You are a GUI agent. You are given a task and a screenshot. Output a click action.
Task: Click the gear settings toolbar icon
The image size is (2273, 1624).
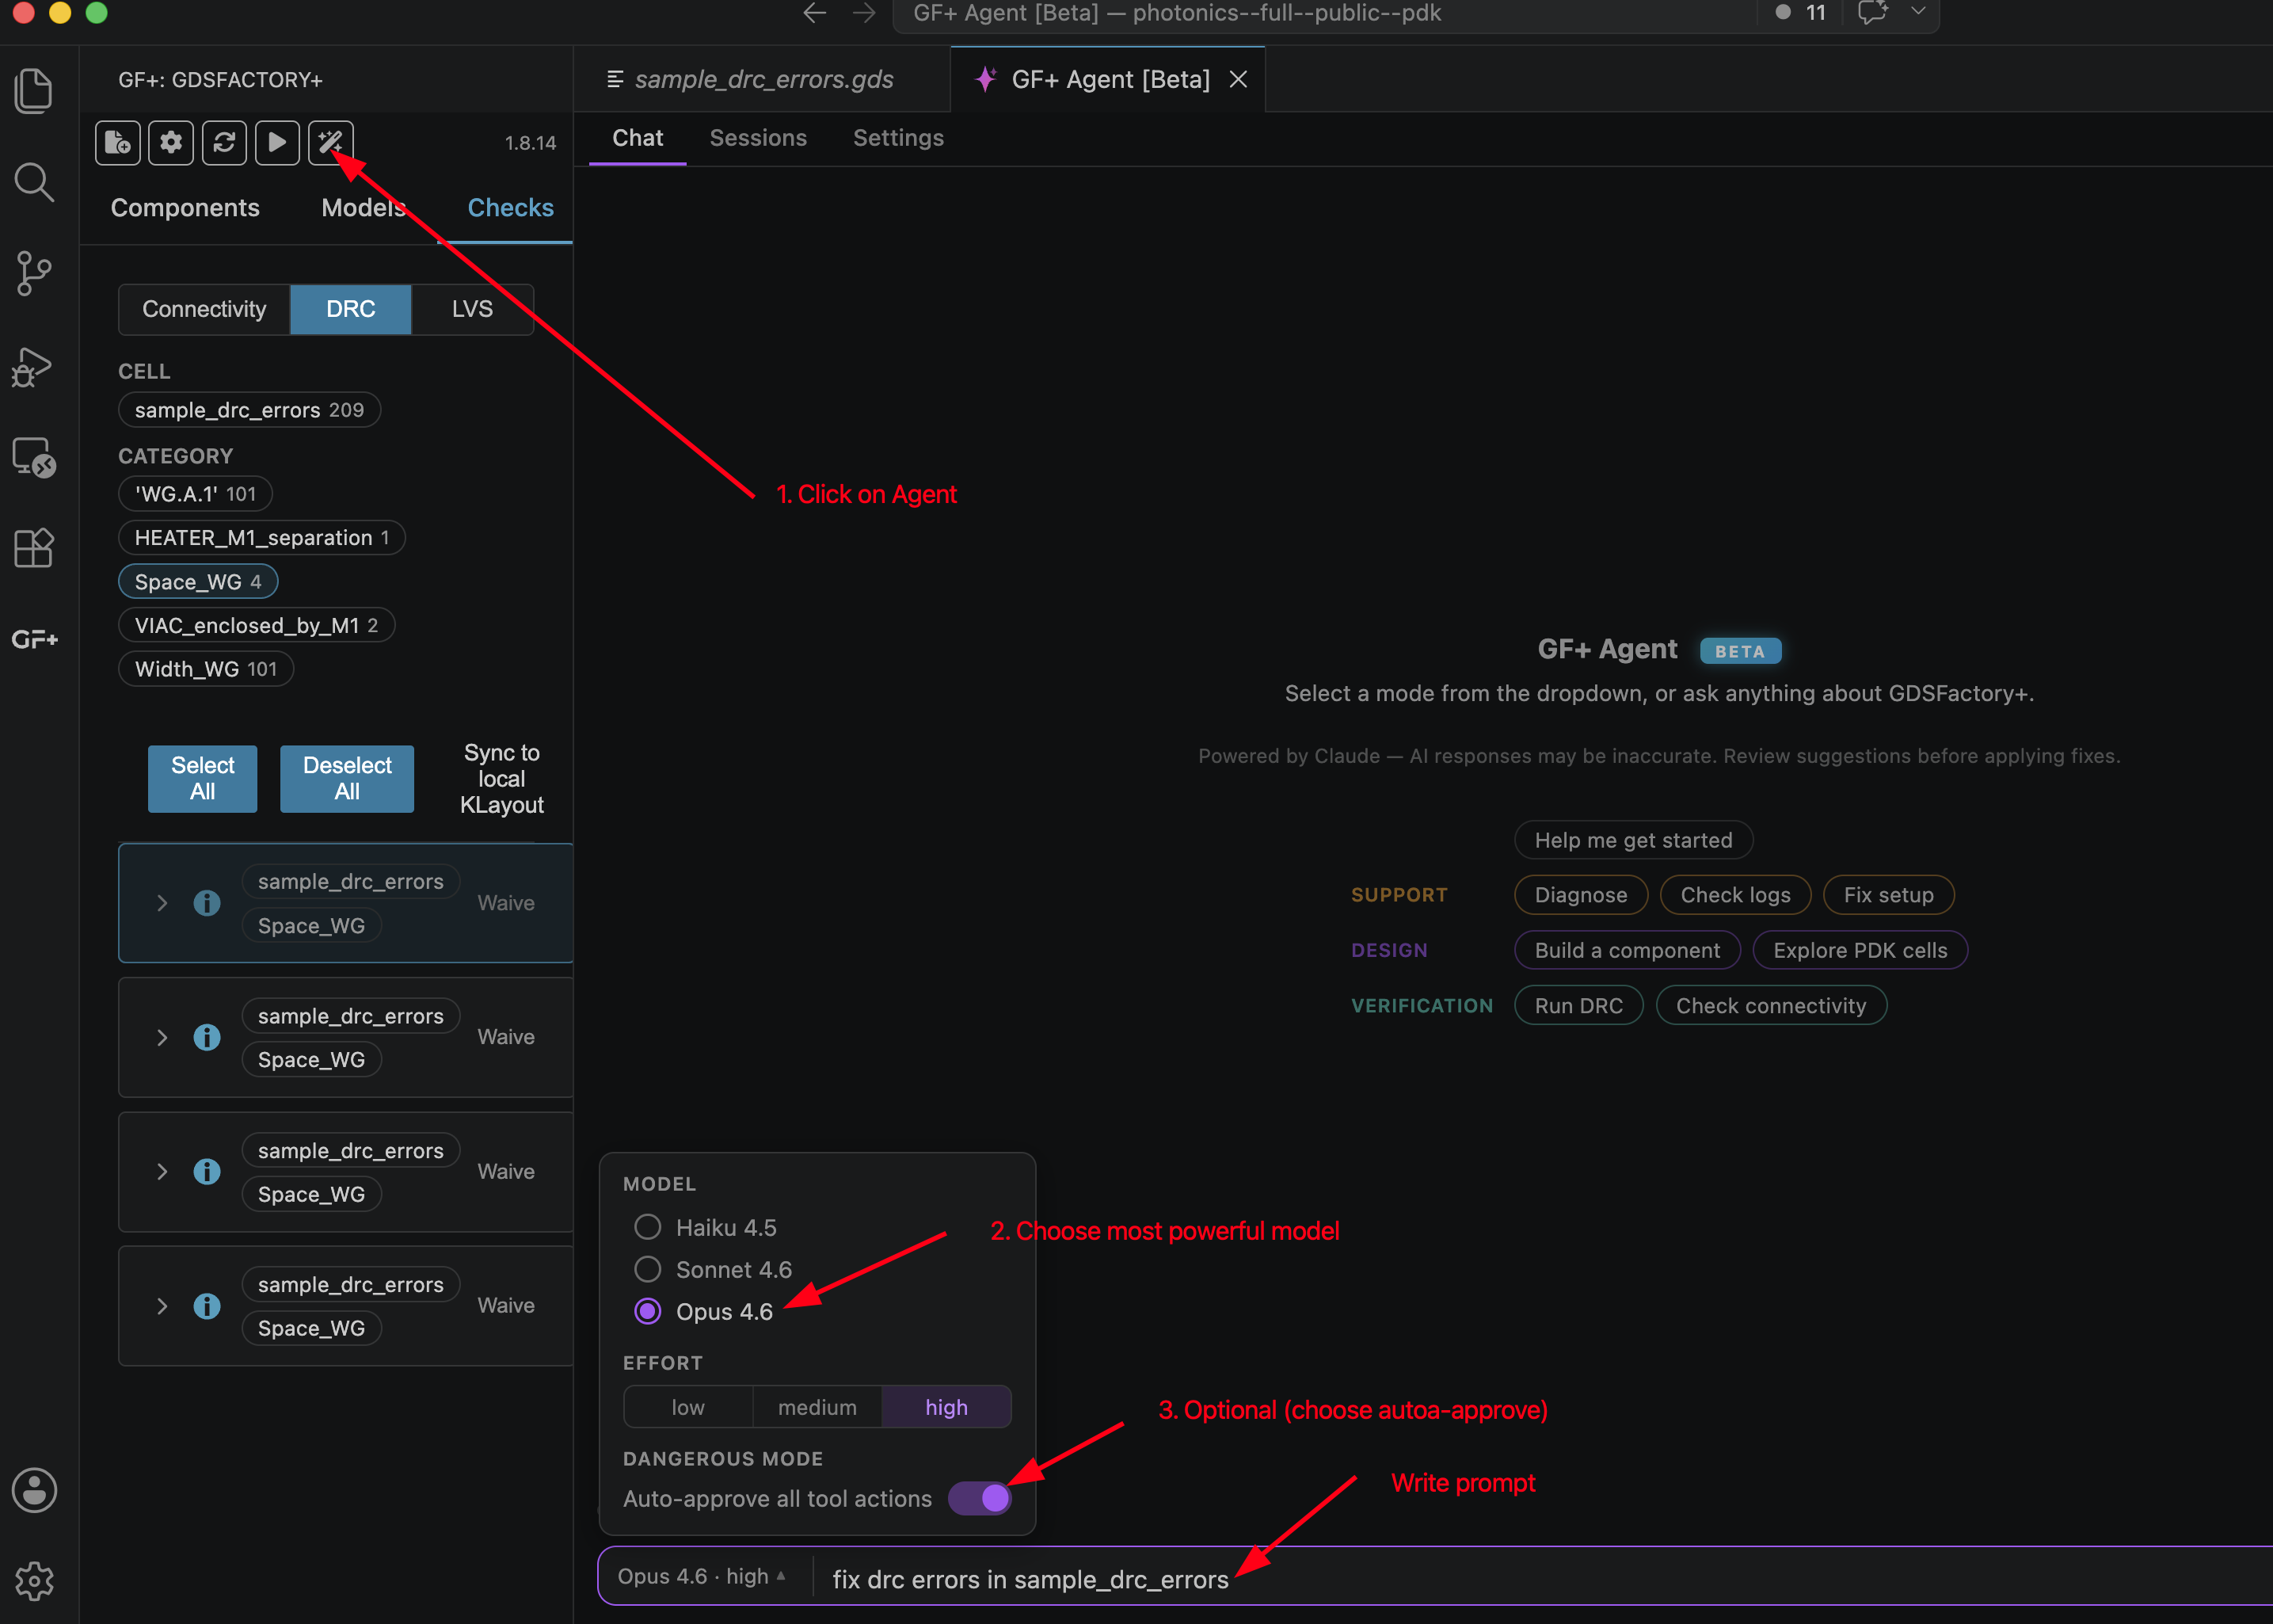point(171,142)
